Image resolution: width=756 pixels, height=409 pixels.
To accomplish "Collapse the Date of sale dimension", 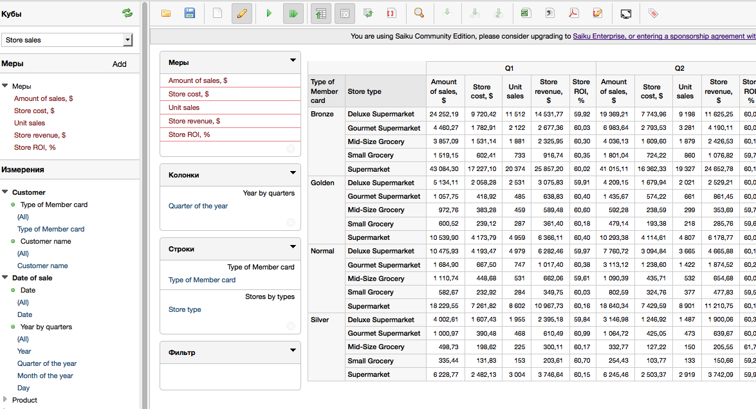I will click(5, 277).
